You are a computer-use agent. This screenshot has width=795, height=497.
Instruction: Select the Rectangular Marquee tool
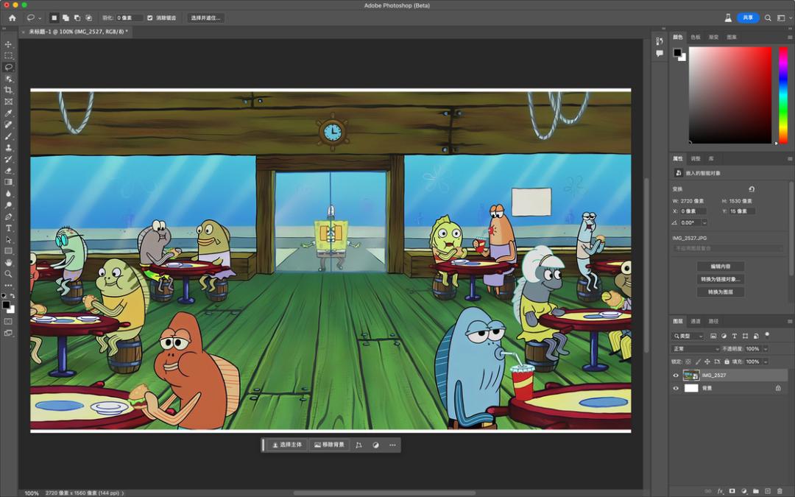click(x=9, y=56)
